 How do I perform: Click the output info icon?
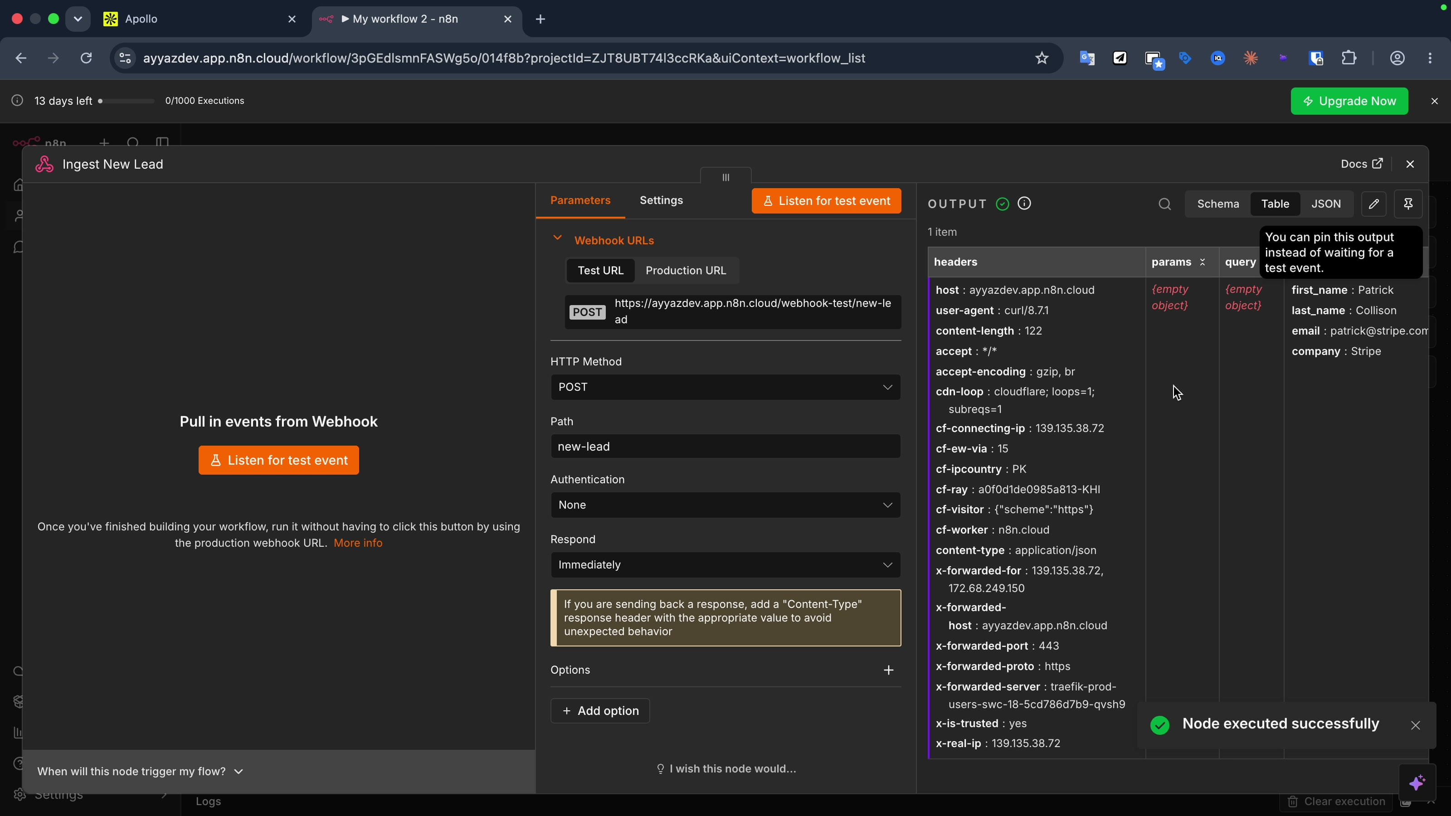1025,203
